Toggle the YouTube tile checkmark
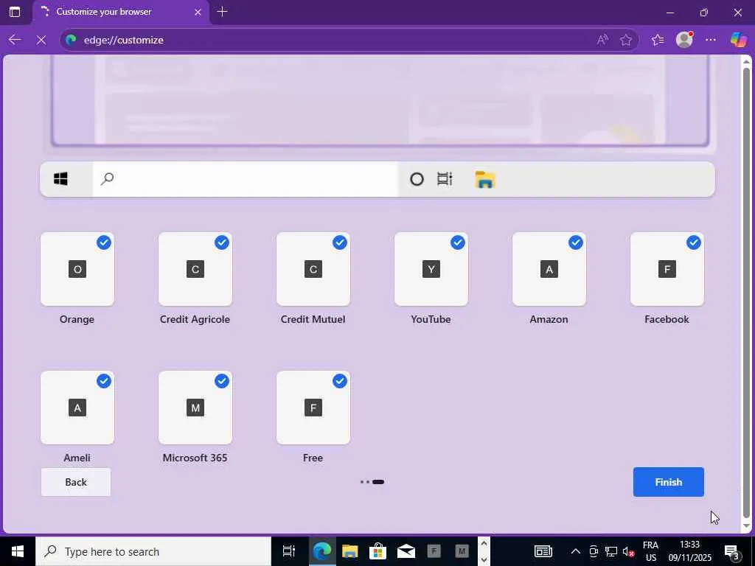The height and width of the screenshot is (566, 755). pos(457,242)
